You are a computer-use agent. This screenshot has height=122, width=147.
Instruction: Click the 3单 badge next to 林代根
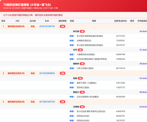(x=82, y=31)
